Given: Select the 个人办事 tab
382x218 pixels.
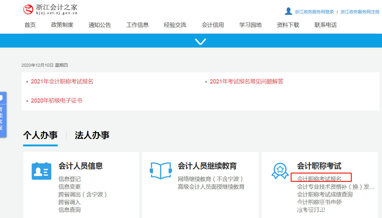Looking at the screenshot, I should (40, 135).
